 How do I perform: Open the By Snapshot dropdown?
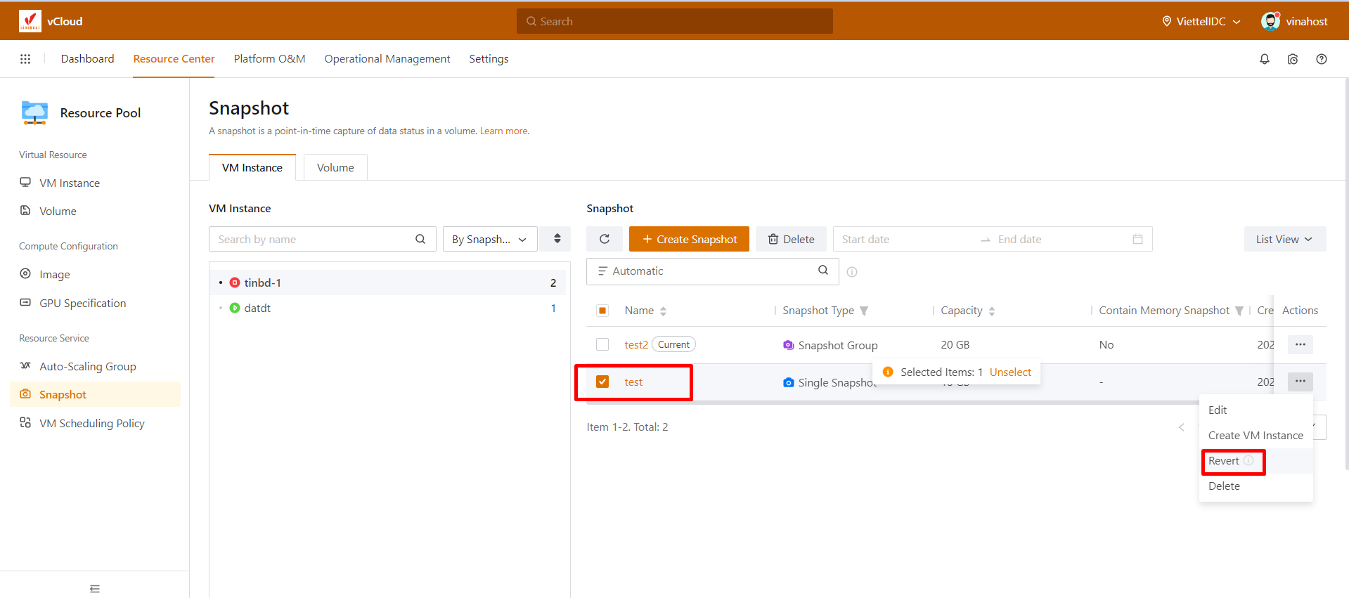click(489, 239)
